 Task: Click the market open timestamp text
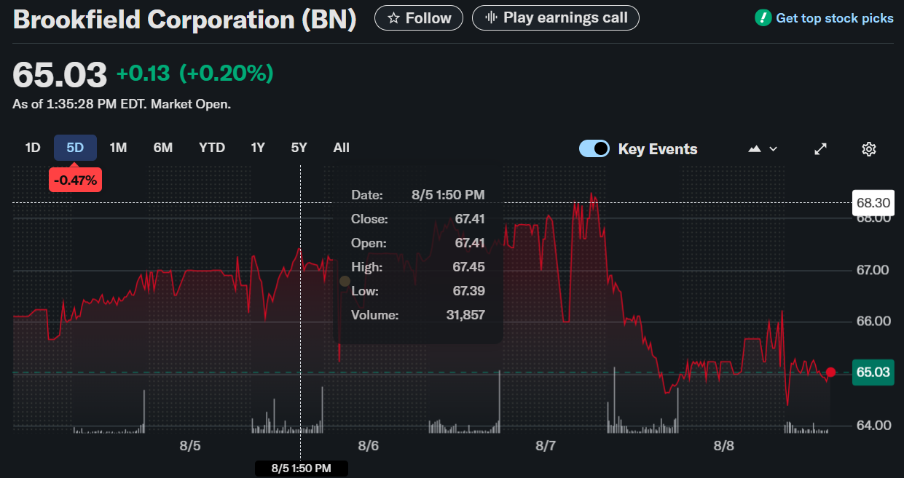(122, 104)
